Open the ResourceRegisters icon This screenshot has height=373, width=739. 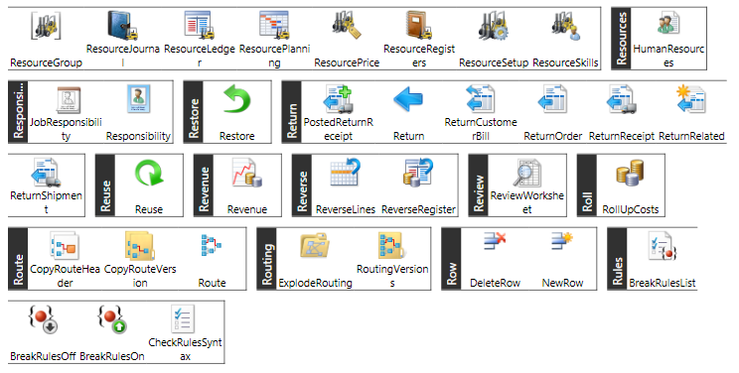419,26
